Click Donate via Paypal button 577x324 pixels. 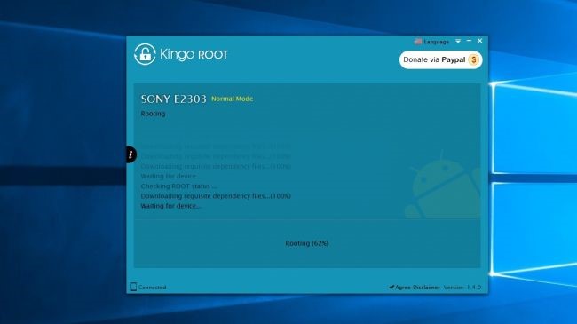point(441,59)
